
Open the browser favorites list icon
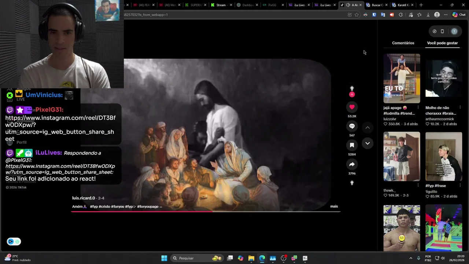click(x=419, y=15)
